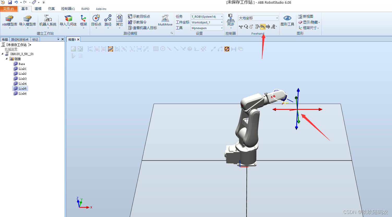The height and width of the screenshot is (217, 392).
Task: Select Link1 in the layout tree
Action: point(20,69)
